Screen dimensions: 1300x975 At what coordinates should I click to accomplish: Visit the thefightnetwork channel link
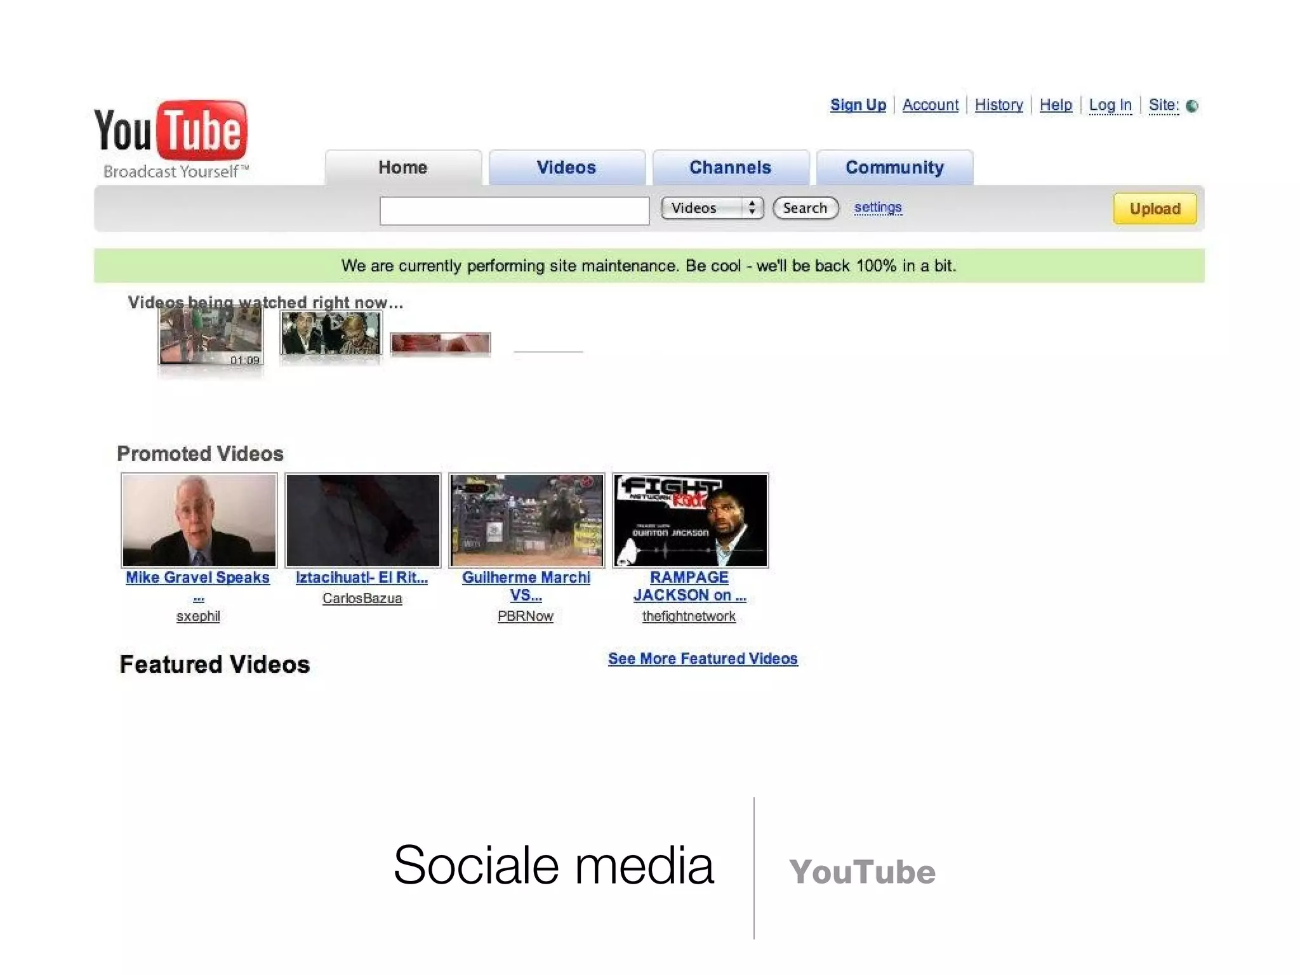pyautogui.click(x=689, y=616)
